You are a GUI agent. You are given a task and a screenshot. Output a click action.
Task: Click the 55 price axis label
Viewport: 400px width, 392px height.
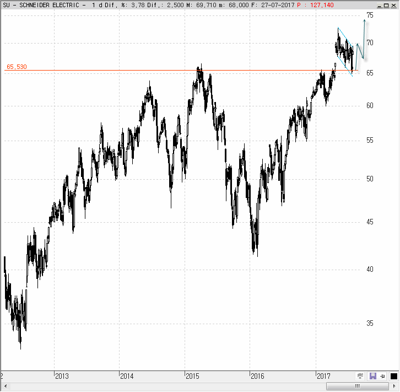click(370, 141)
